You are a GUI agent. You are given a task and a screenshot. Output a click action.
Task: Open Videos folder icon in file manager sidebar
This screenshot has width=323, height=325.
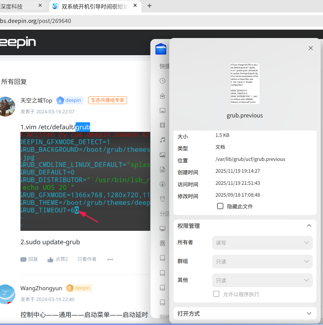tap(162, 125)
